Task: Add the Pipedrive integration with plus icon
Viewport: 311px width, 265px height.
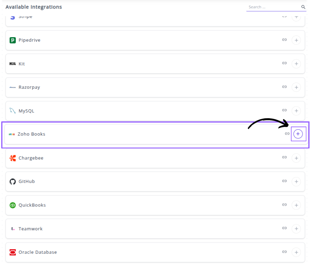Action: pos(296,40)
